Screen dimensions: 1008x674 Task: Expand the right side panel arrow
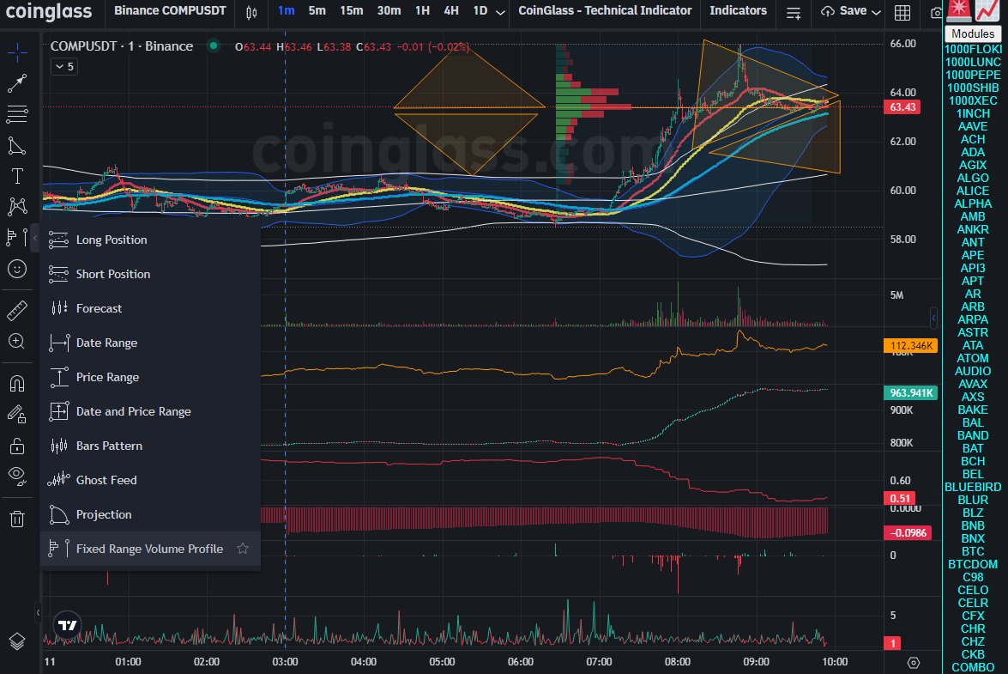click(x=933, y=318)
